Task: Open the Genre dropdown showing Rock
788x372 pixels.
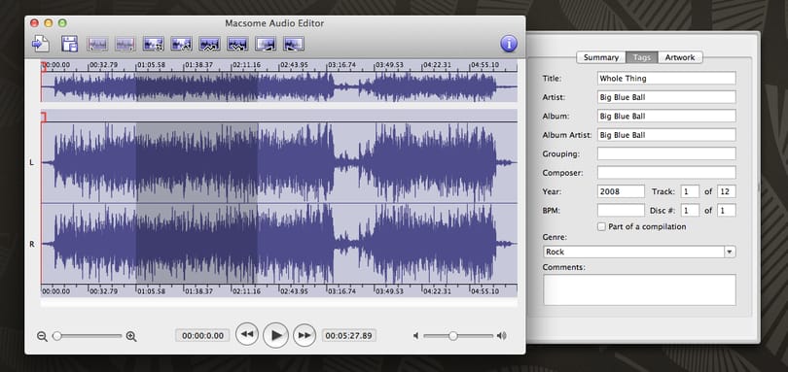Action: click(x=639, y=252)
